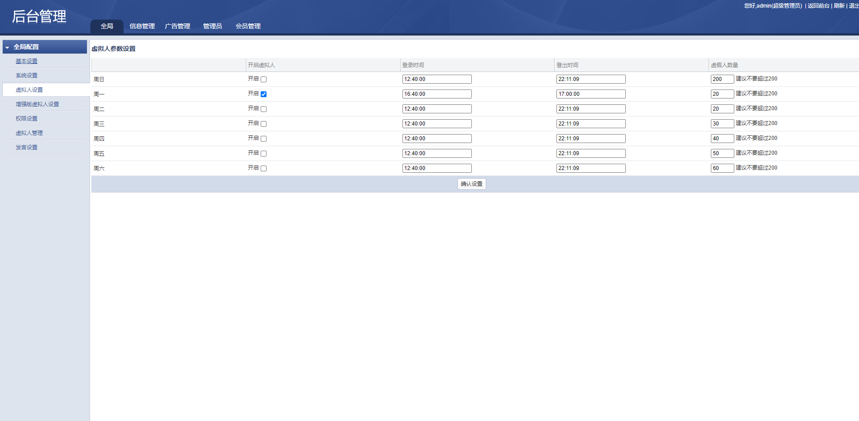Click the 后台管理 logo title
859x421 pixels.
coord(39,16)
